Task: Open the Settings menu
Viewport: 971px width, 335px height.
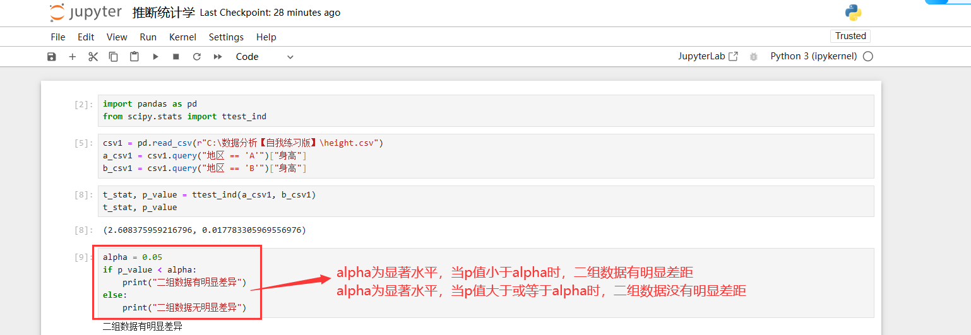Action: 226,37
